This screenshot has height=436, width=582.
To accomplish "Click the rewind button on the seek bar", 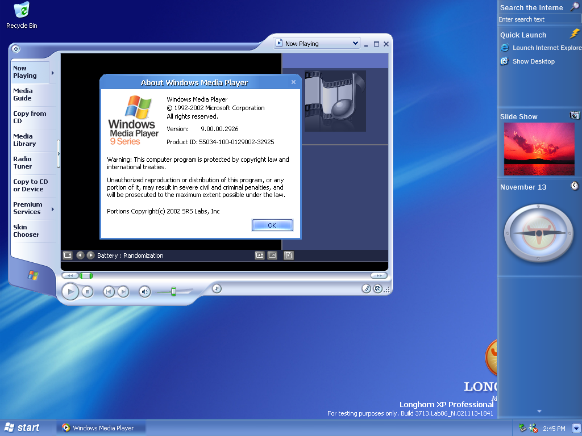I will click(x=70, y=275).
